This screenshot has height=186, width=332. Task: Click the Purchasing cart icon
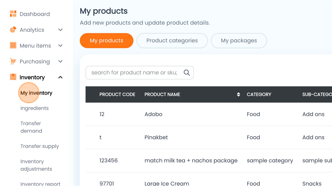point(13,61)
